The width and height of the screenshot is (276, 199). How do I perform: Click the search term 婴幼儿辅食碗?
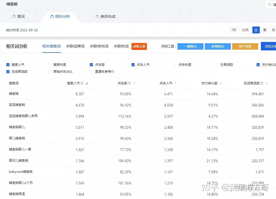coord(19,161)
